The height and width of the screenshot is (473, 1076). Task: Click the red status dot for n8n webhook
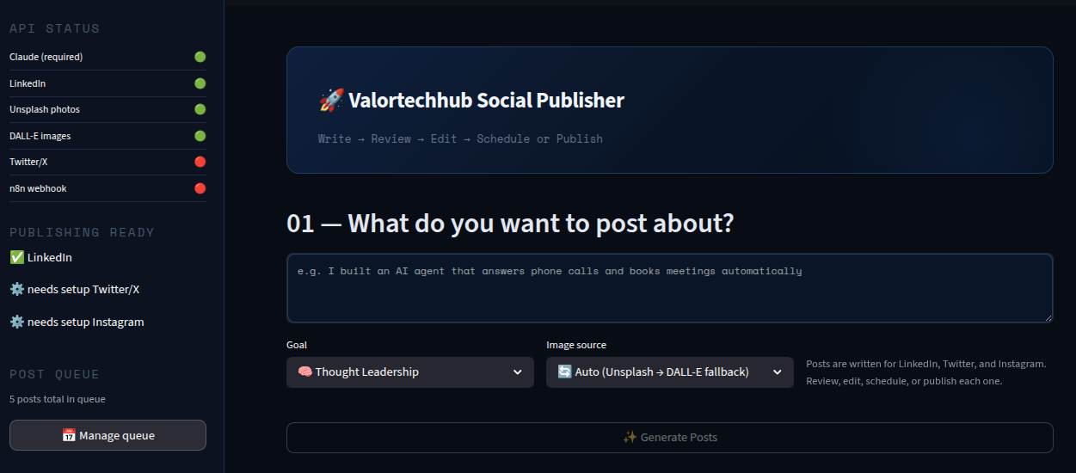click(200, 188)
